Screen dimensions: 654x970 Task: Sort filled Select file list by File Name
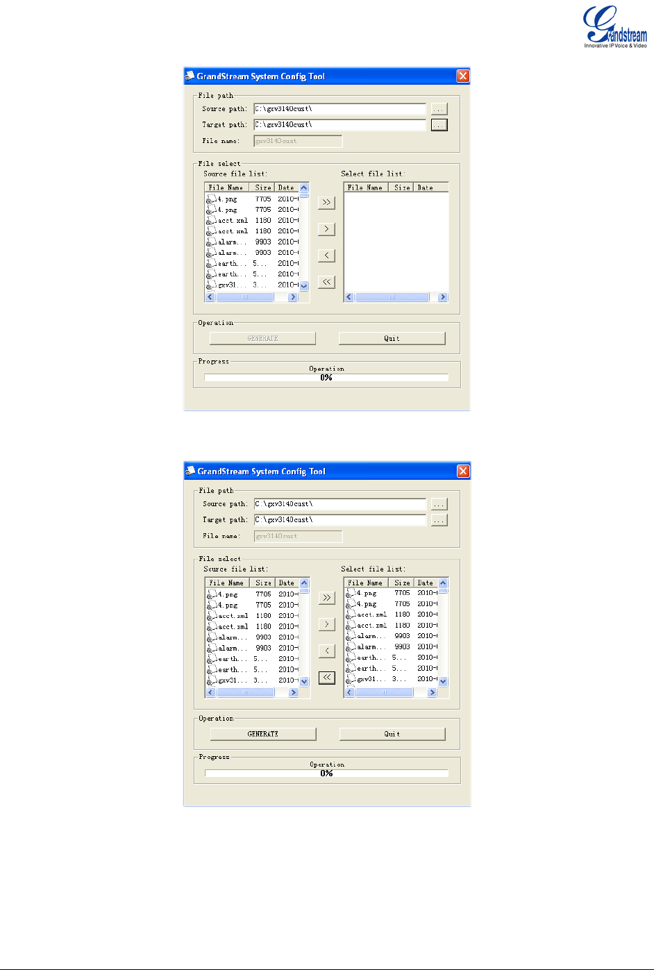coord(367,583)
